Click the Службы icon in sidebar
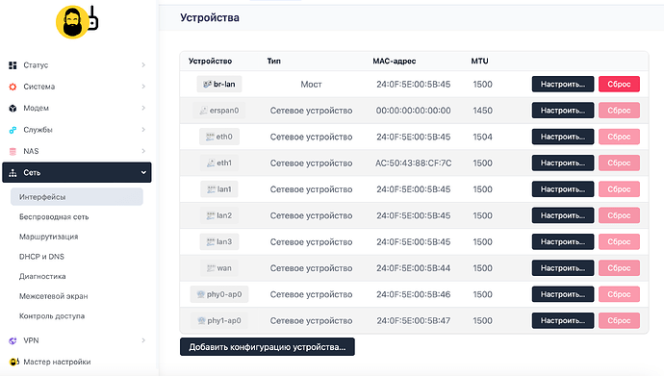 [13, 130]
